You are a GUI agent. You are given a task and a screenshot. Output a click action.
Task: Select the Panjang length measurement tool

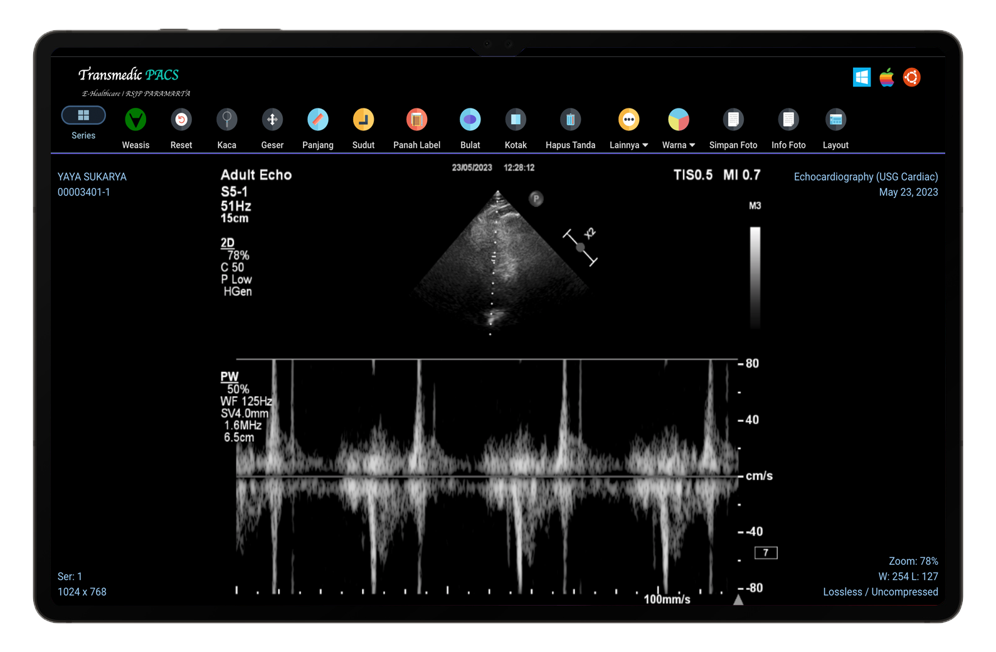click(x=317, y=120)
